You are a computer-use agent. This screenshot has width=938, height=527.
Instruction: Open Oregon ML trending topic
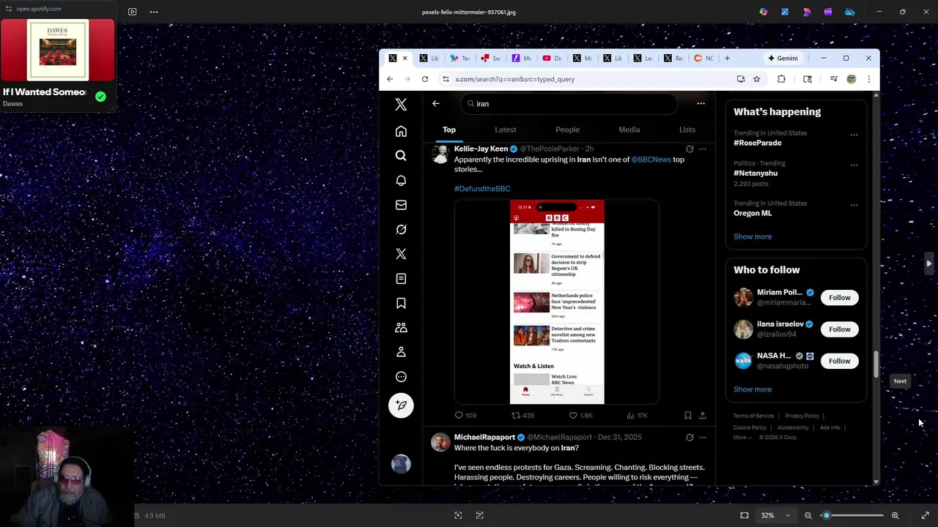click(x=753, y=213)
